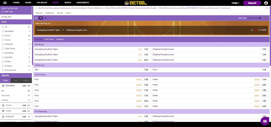Image resolution: width=271 pixels, height=127 pixels.
Task: Click the Volleyball sport icon
Action: click(3, 117)
